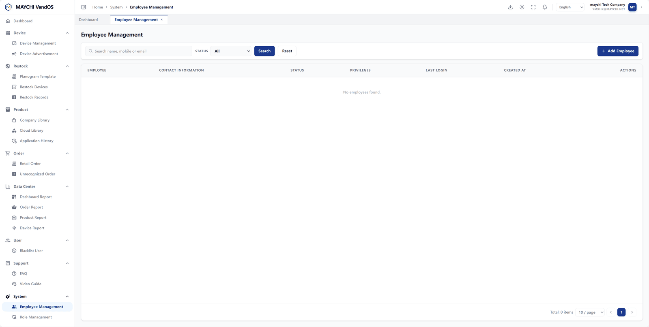Click the MT user avatar

click(x=632, y=7)
